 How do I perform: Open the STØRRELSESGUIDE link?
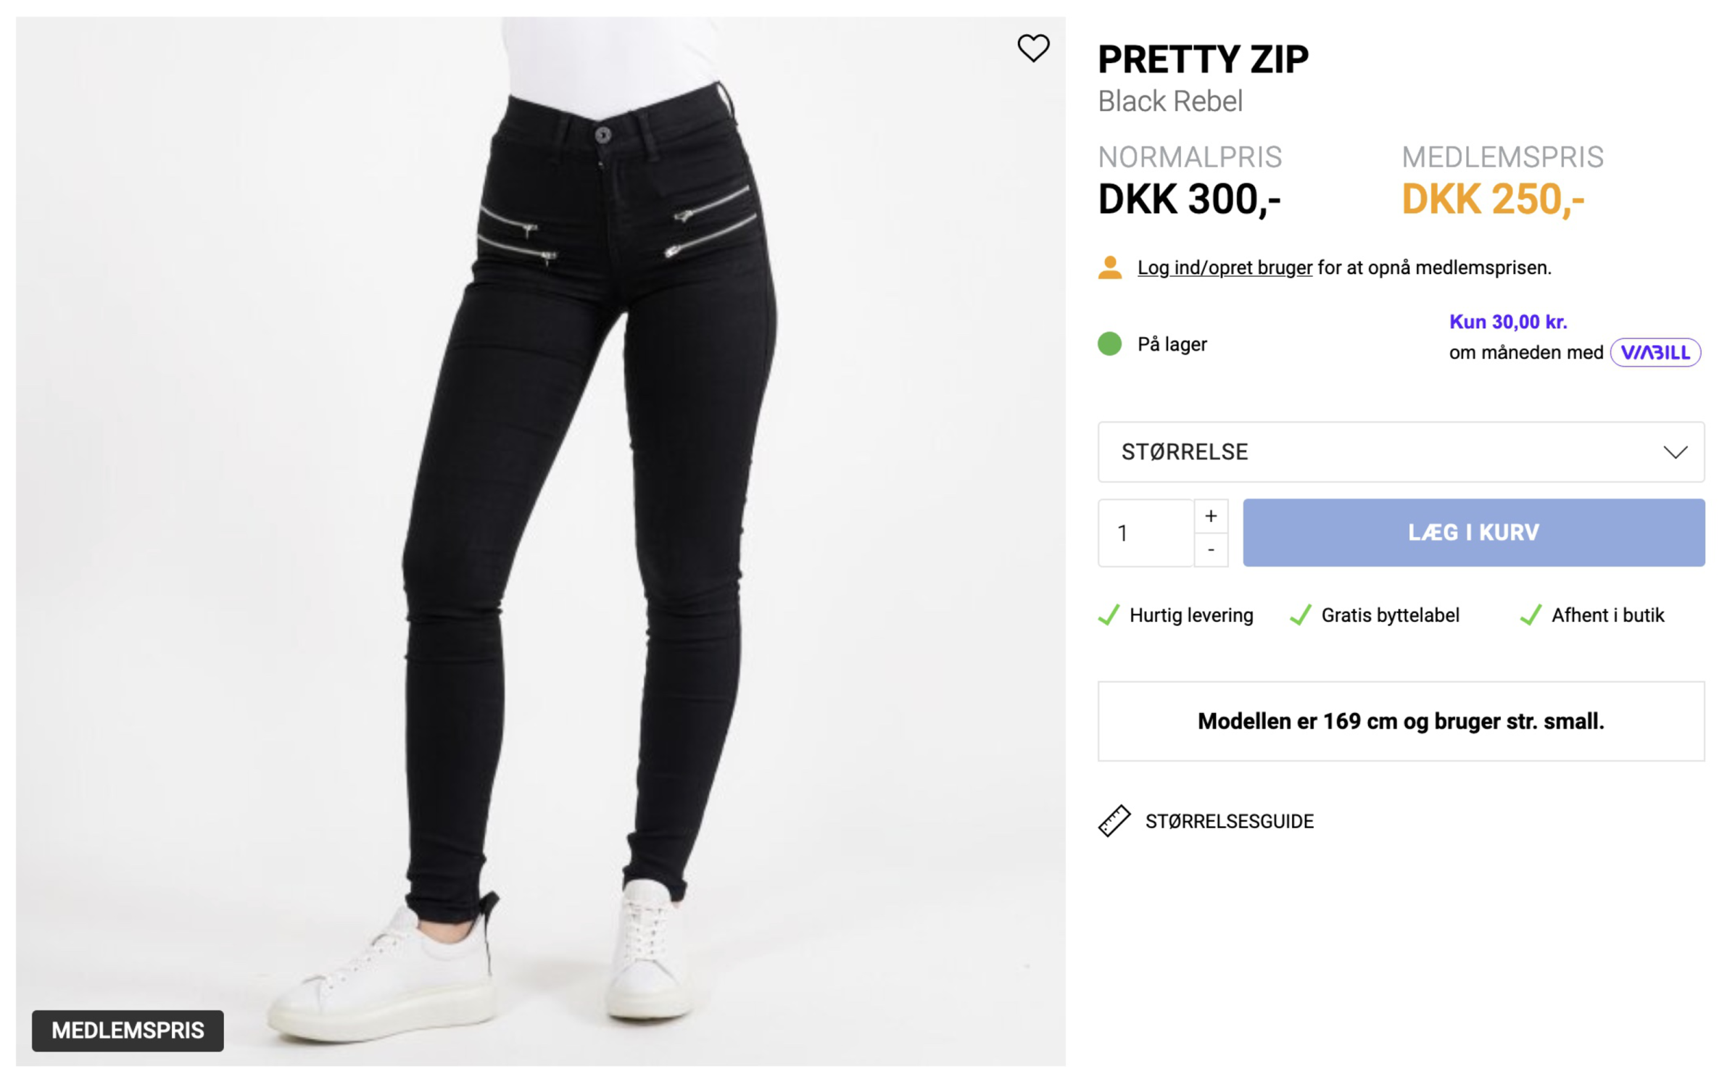pos(1230,821)
